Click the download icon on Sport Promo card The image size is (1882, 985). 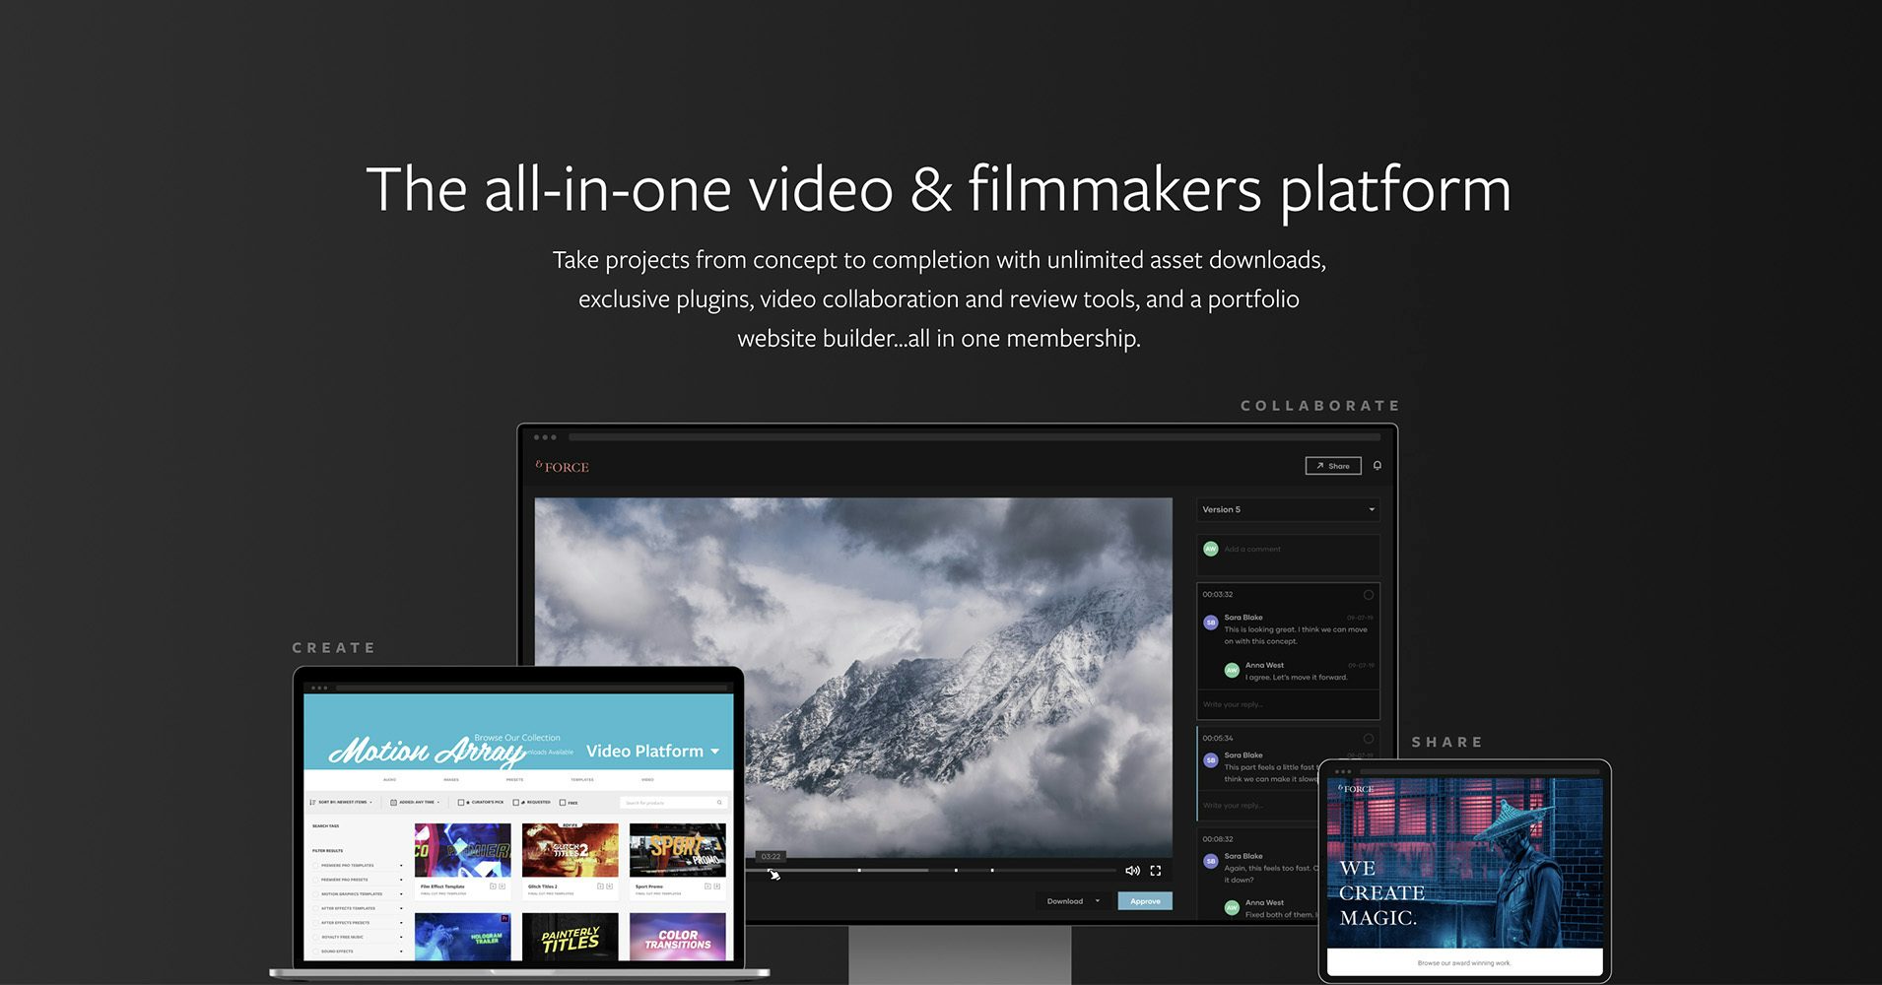(x=717, y=886)
